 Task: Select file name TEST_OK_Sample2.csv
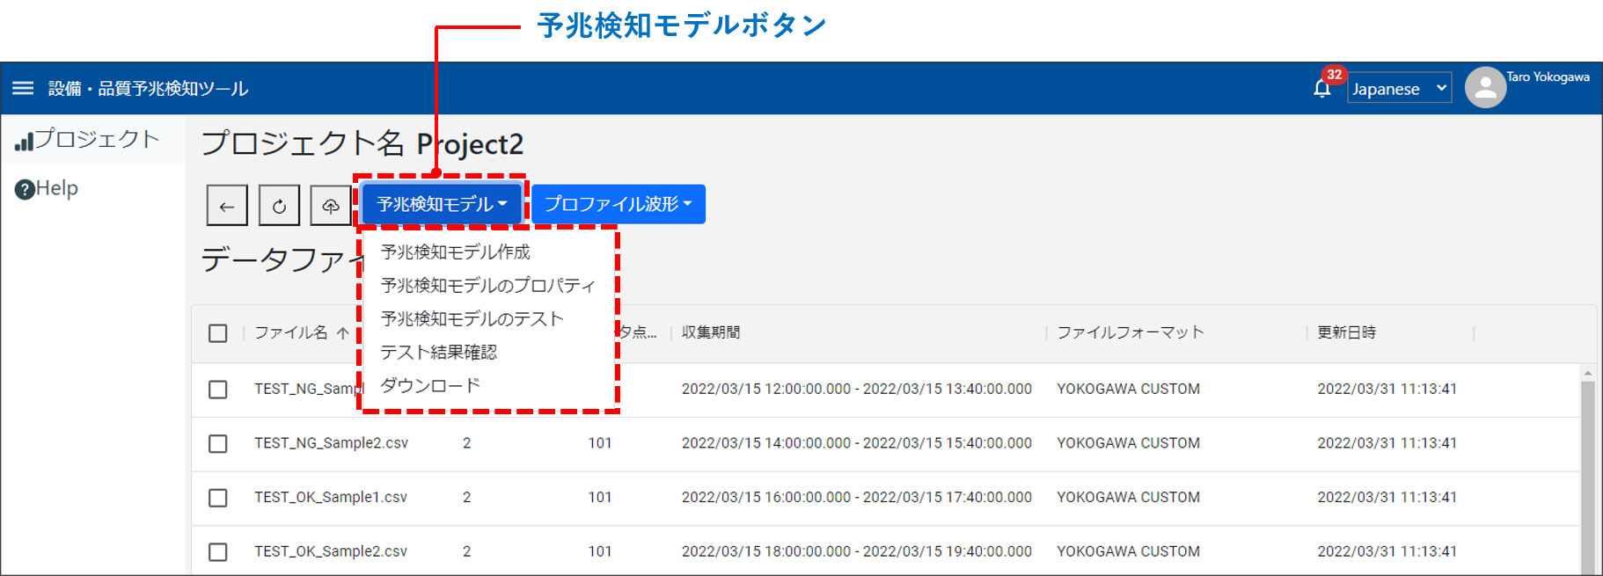pyautogui.click(x=331, y=551)
